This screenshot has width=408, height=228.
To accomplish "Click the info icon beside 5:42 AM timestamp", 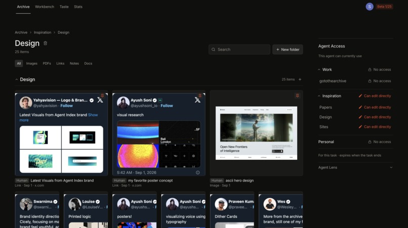I will point(198,172).
